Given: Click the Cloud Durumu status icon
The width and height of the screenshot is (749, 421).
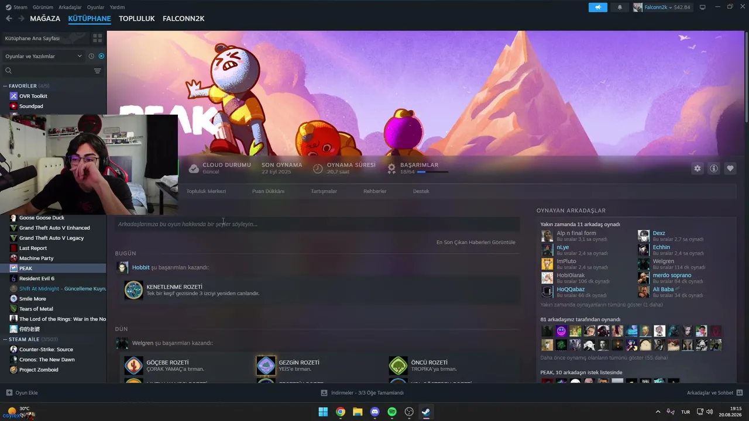Looking at the screenshot, I should coord(194,168).
